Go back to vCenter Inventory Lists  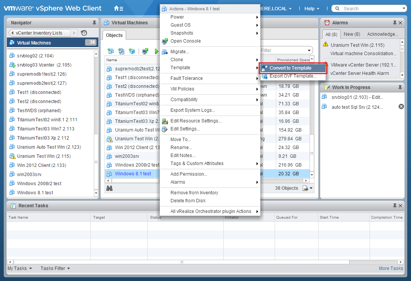(x=39, y=33)
